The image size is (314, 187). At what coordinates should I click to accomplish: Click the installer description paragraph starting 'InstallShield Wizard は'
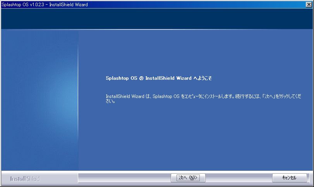click(x=203, y=98)
